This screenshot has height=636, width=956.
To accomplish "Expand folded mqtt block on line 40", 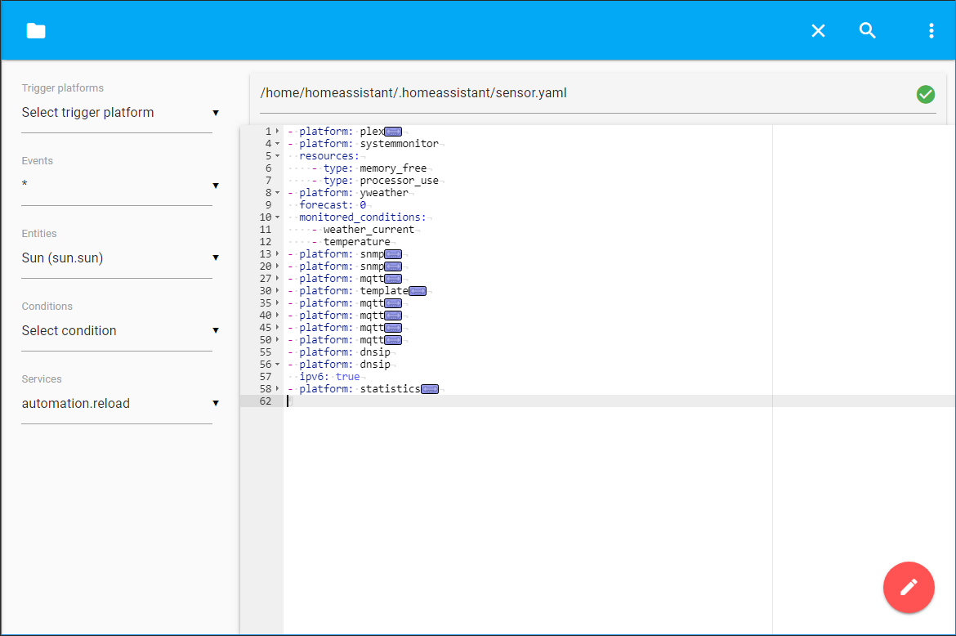I will pos(278,315).
